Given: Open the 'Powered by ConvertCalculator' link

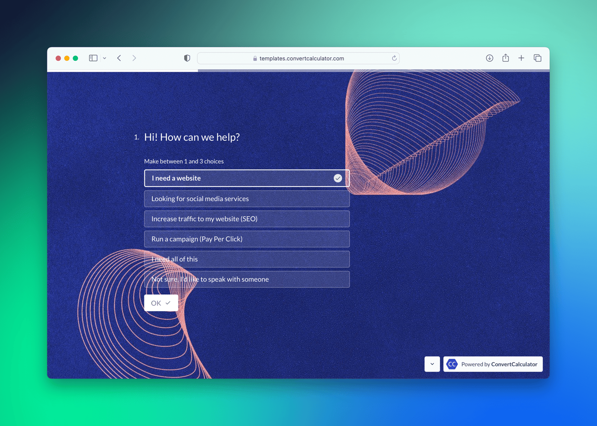Looking at the screenshot, I should tap(493, 364).
